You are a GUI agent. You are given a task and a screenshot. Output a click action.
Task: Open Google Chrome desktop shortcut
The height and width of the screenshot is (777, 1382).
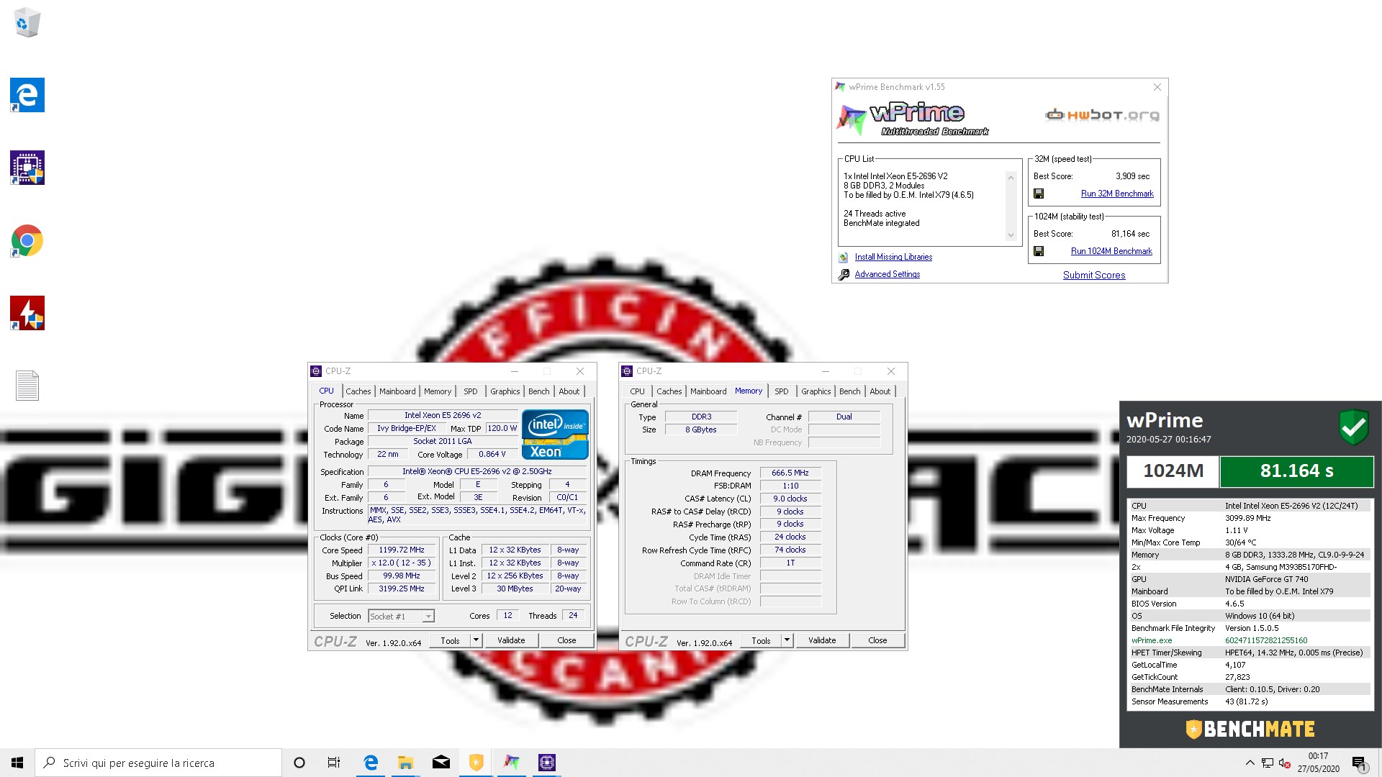[x=27, y=240]
